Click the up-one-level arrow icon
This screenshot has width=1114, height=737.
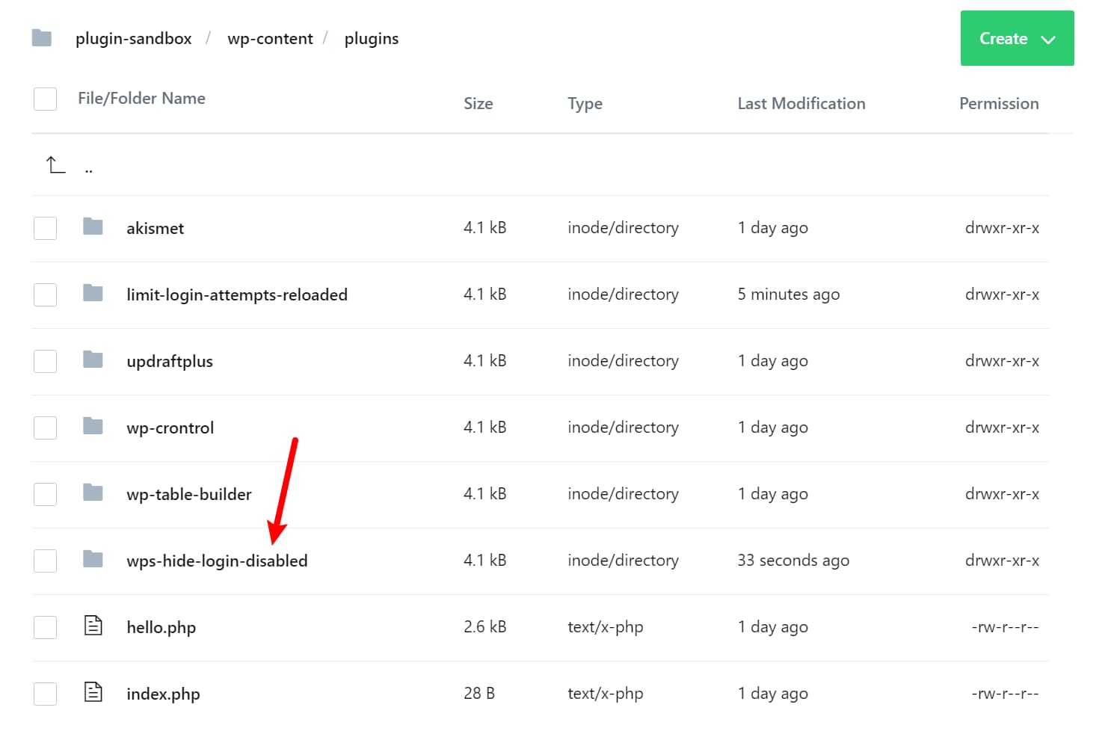point(55,164)
